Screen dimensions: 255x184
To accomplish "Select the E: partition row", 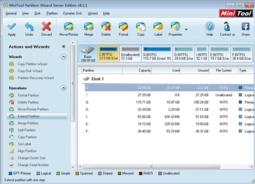I will click(169, 124).
